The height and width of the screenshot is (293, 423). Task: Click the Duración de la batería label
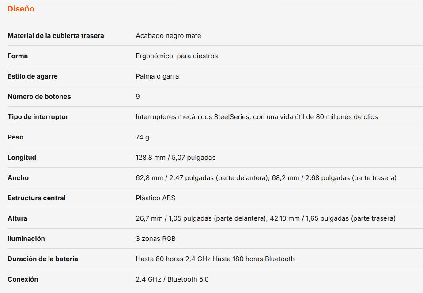click(43, 259)
